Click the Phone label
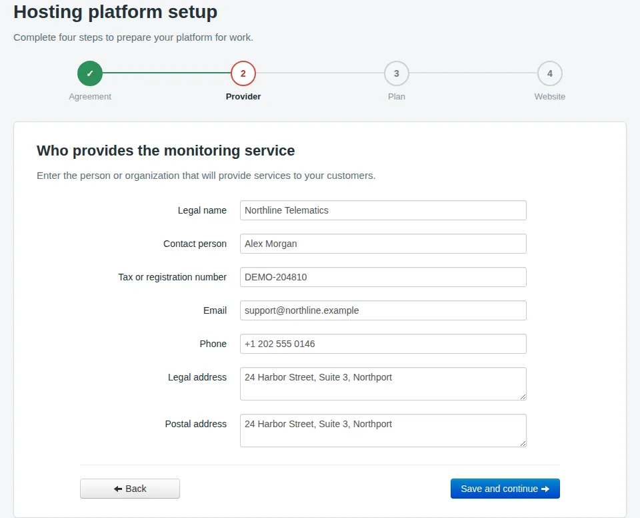Viewport: 640px width, 518px height. coord(213,344)
